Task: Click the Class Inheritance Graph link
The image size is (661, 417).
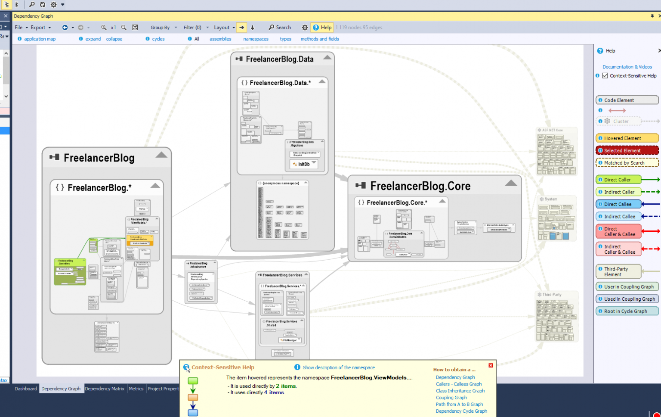Action: click(460, 391)
